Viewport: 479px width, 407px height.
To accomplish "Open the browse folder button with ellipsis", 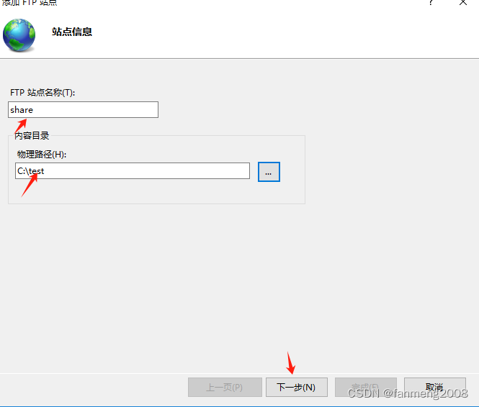I will tap(269, 172).
